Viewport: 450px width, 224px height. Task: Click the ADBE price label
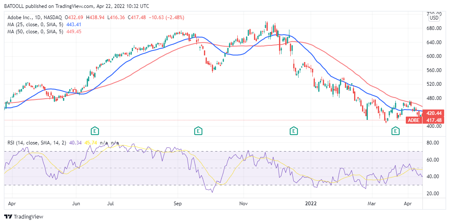coord(414,120)
